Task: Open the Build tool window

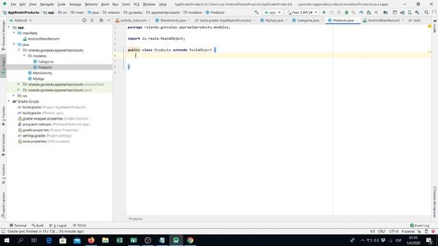Action: point(38,225)
